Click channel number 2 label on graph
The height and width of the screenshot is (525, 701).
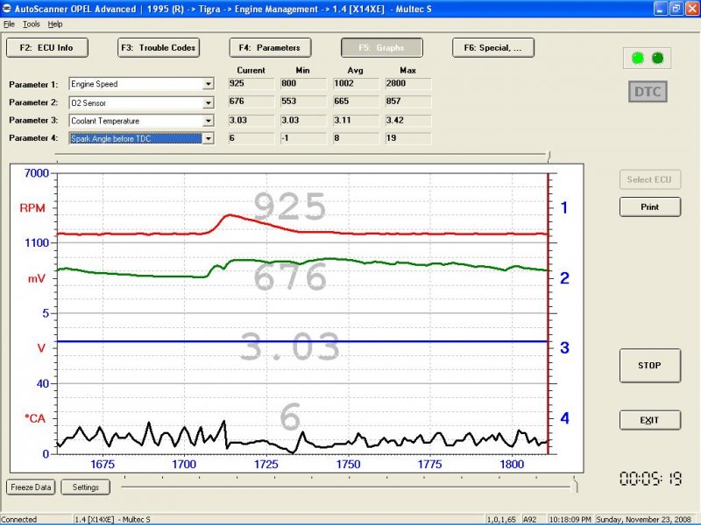coord(564,278)
